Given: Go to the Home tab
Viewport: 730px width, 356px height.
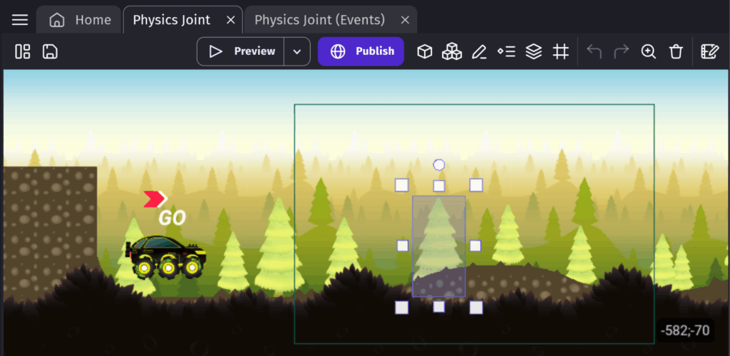Looking at the screenshot, I should point(80,20).
